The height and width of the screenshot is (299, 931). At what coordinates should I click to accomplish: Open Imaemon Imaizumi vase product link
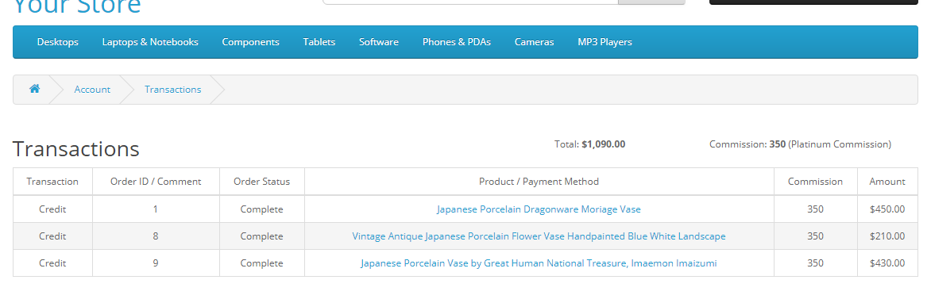click(539, 263)
